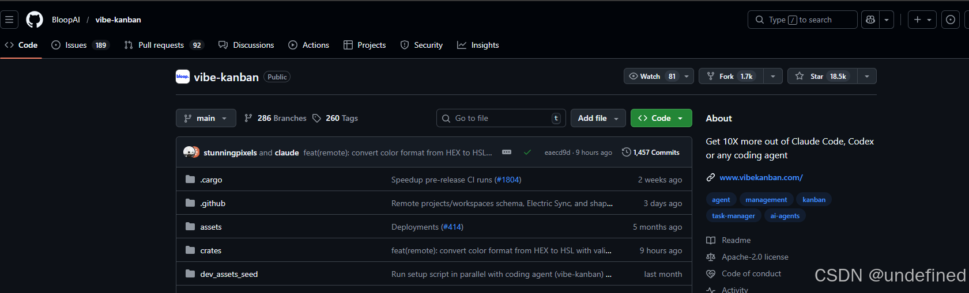This screenshot has width=969, height=293.
Task: Open the crates folder
Action: [x=211, y=250]
